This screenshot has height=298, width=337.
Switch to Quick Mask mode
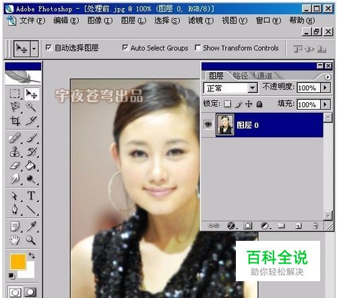pos(30,292)
